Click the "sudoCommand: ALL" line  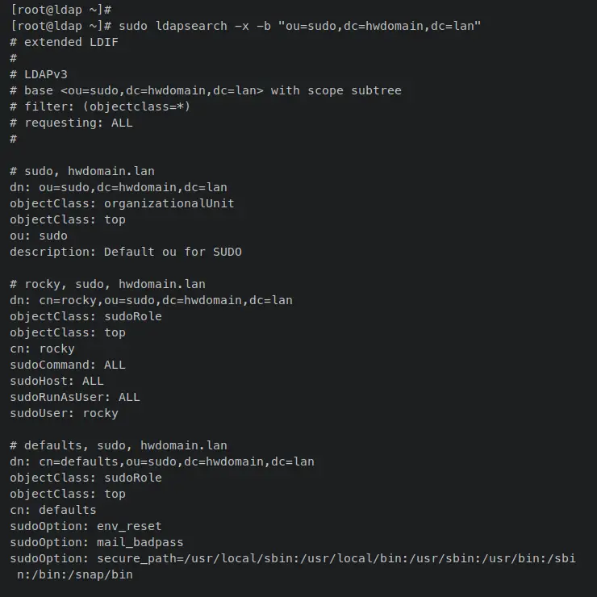[68, 365]
